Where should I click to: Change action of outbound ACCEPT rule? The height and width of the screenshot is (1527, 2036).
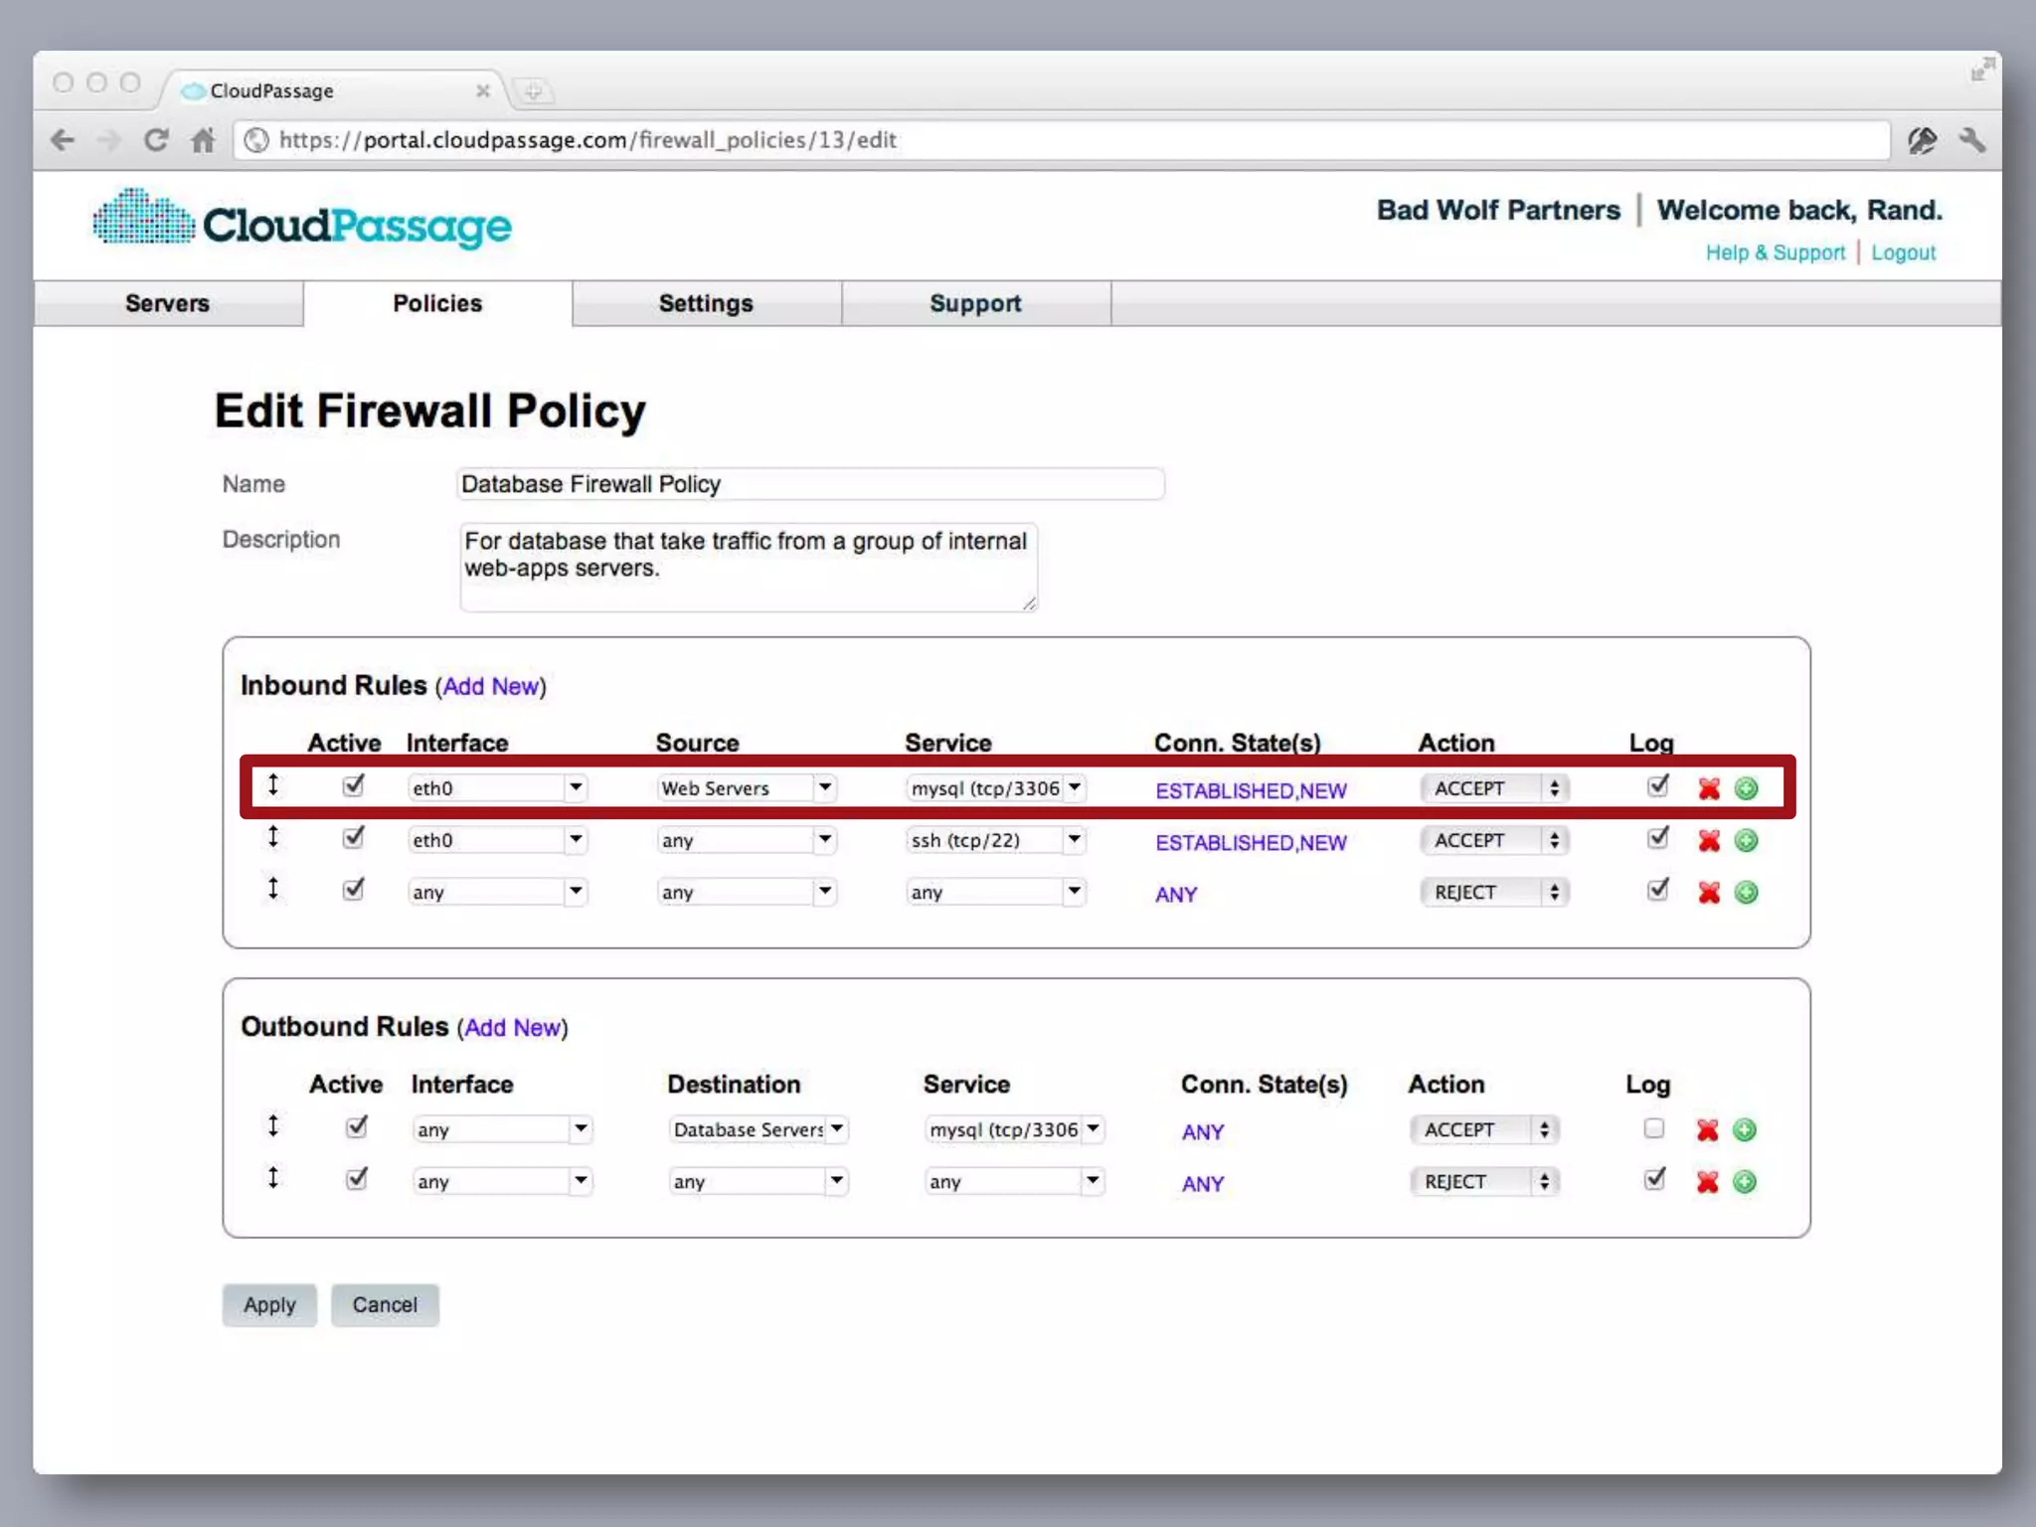tap(1483, 1129)
